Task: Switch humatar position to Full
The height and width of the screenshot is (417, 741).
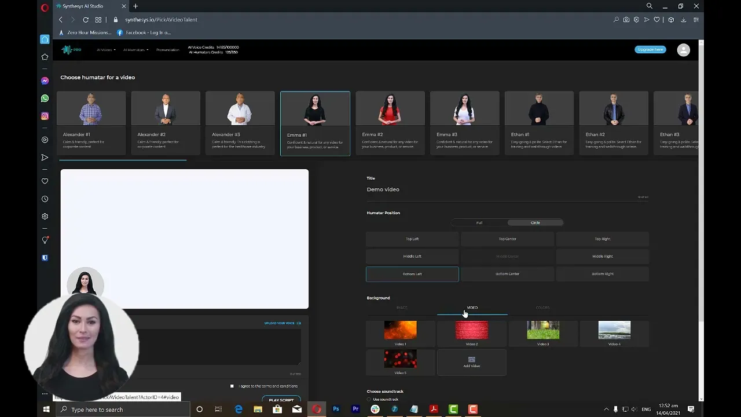Action: pos(479,222)
